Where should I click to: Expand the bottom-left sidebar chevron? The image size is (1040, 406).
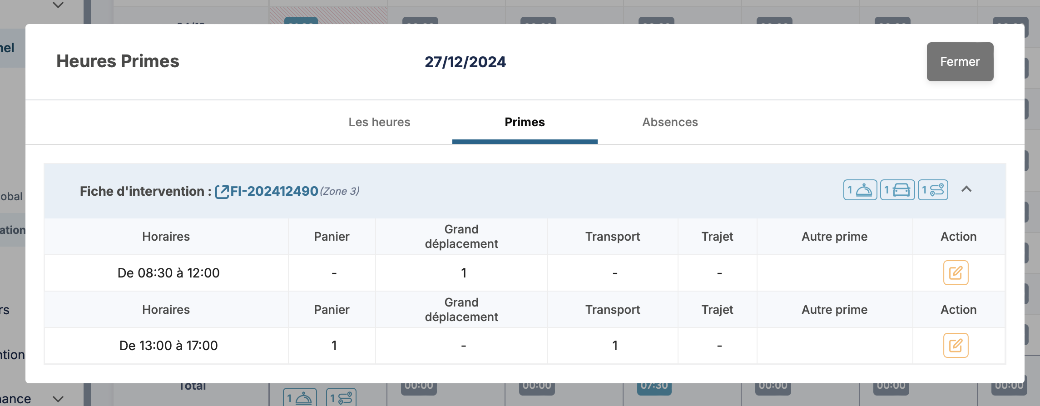[x=58, y=399]
